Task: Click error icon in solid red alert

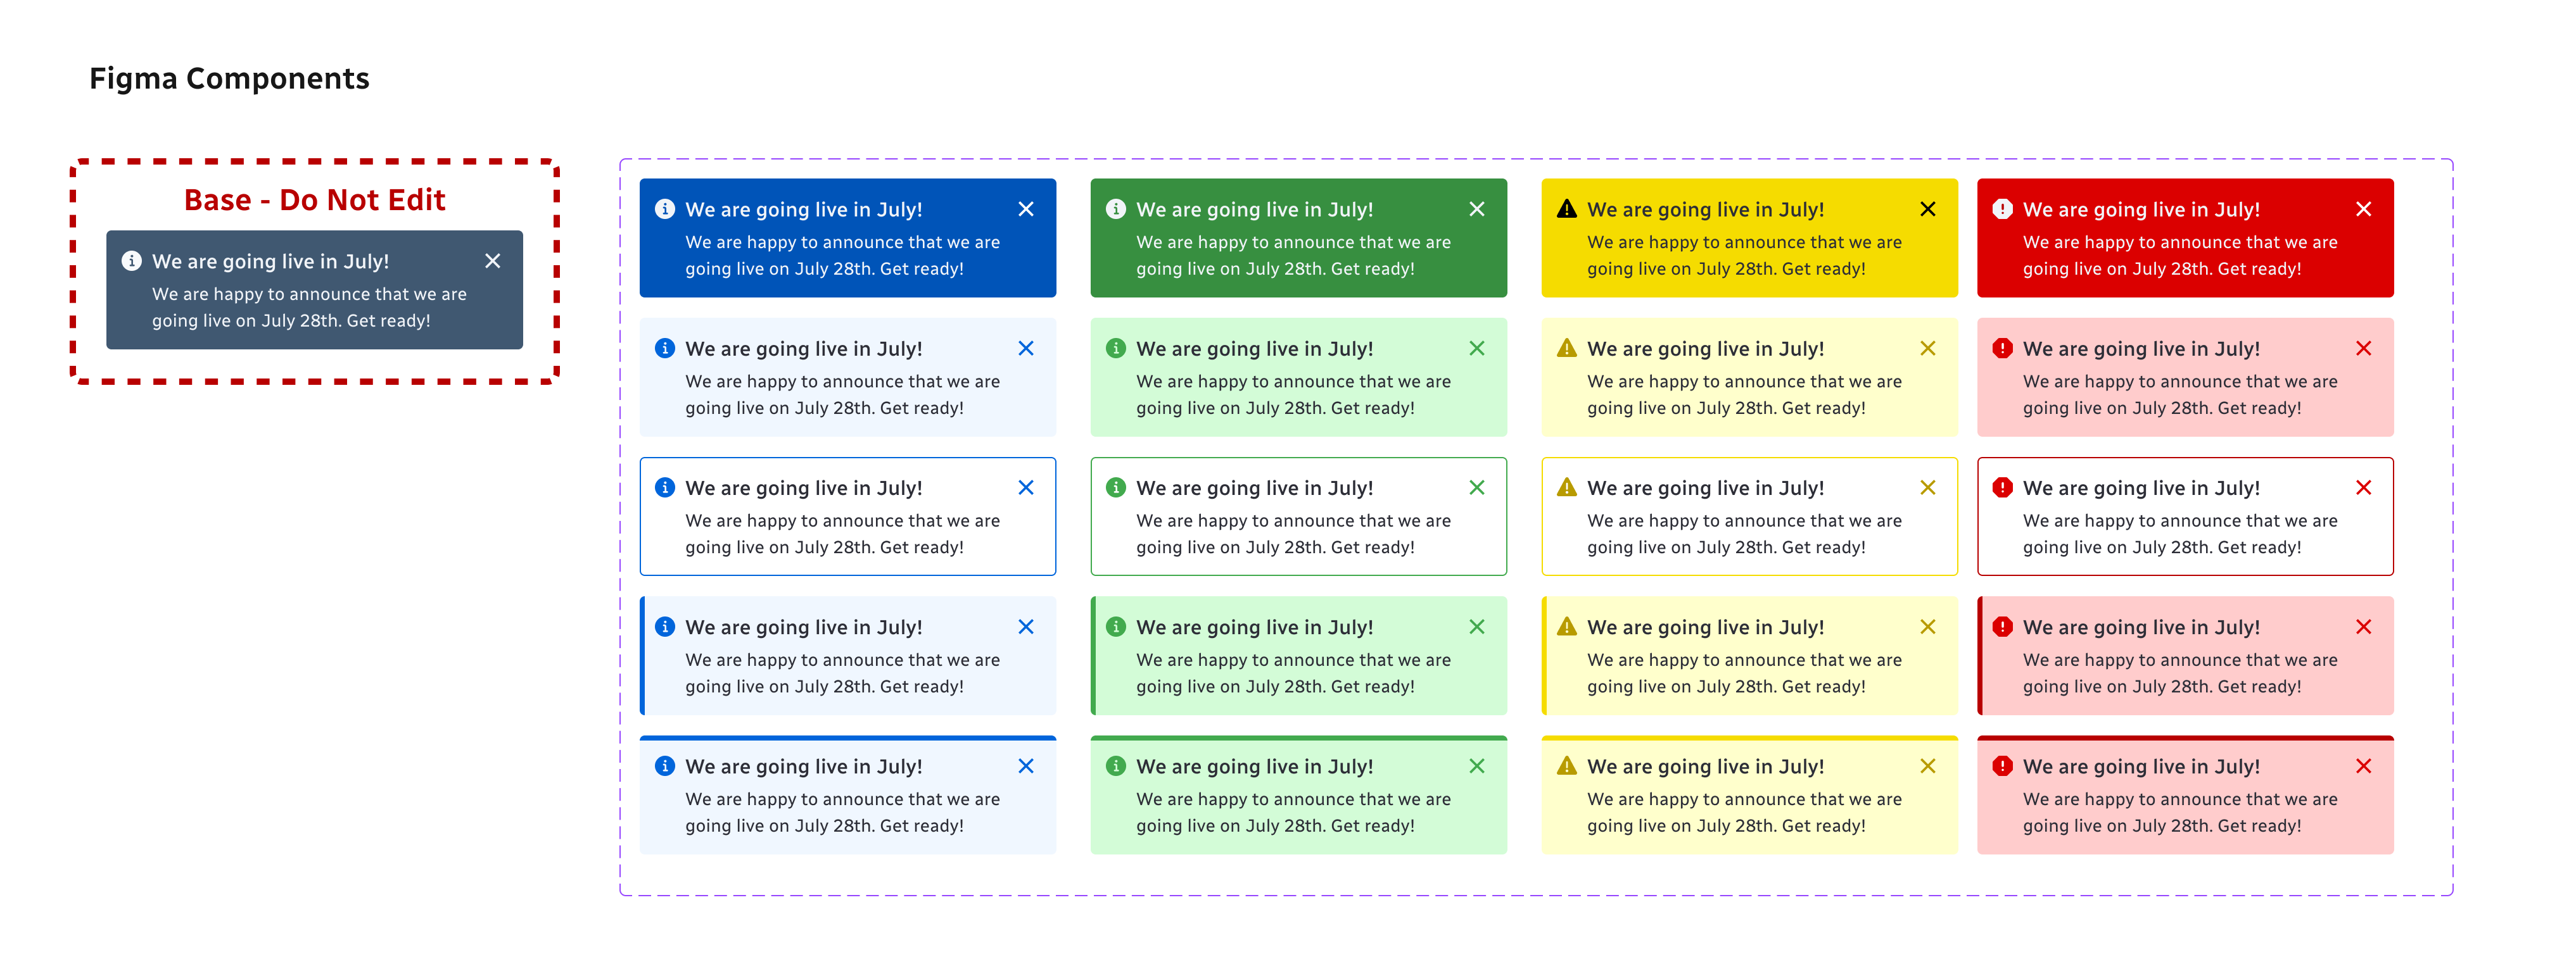Action: click(2001, 209)
